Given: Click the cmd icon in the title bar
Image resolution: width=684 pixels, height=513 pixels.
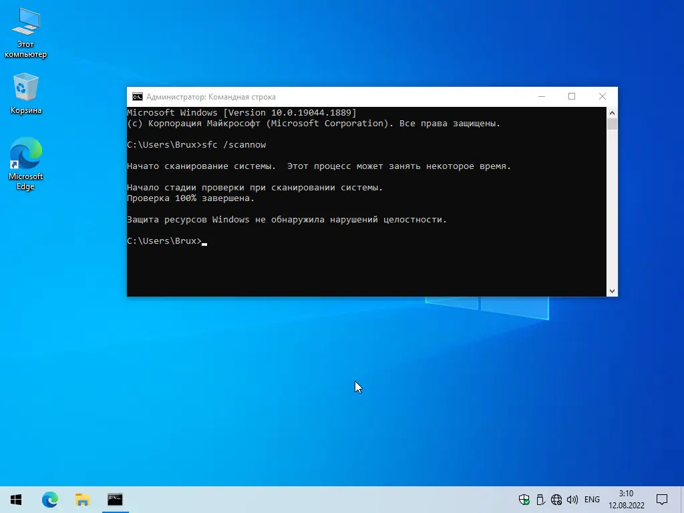Looking at the screenshot, I should (138, 97).
